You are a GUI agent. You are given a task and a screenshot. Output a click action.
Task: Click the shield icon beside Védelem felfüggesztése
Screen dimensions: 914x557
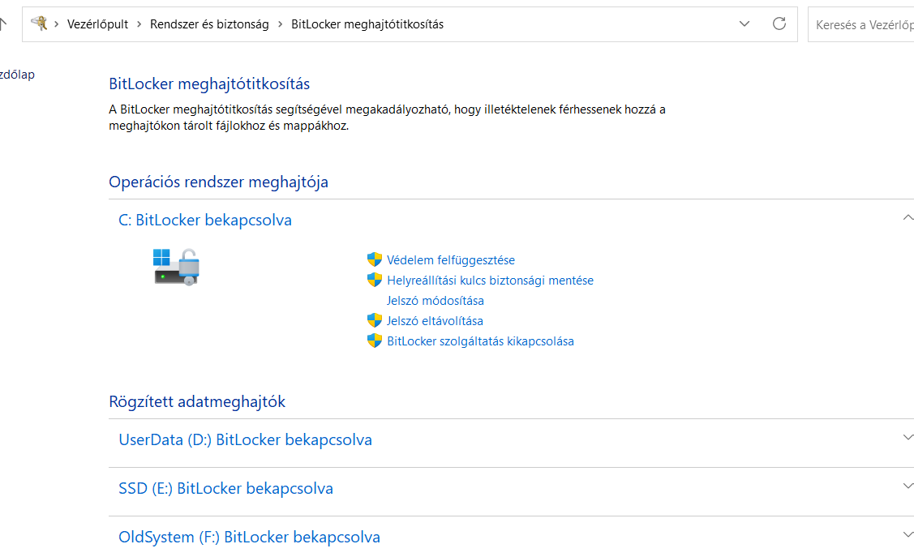coord(375,259)
